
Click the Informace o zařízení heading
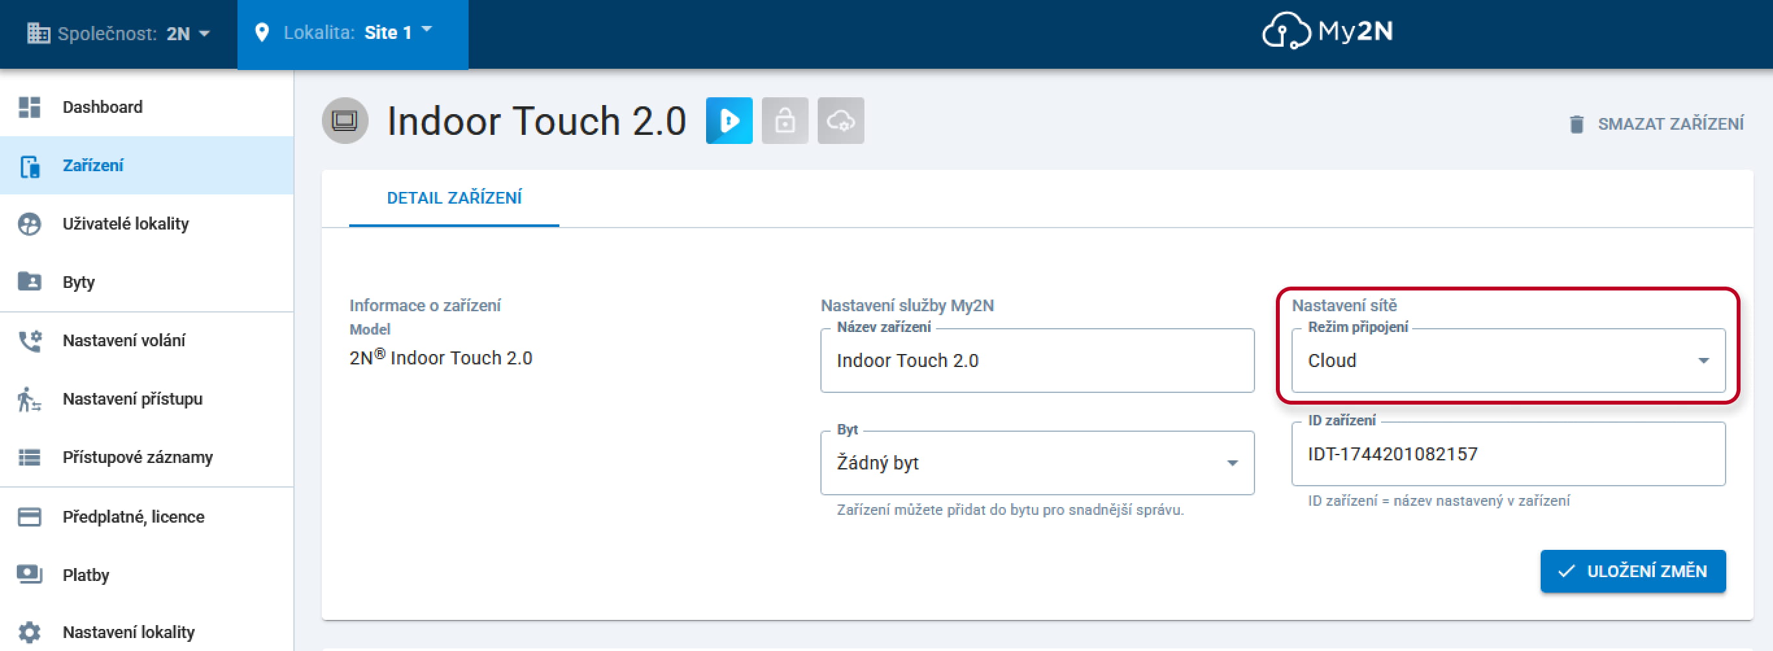[x=424, y=305]
